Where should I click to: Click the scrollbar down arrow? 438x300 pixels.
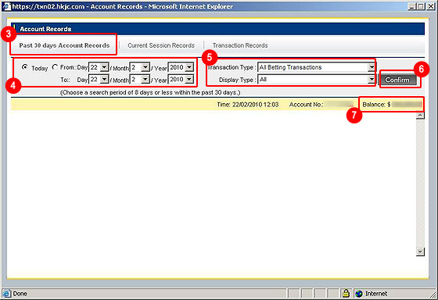point(420,252)
